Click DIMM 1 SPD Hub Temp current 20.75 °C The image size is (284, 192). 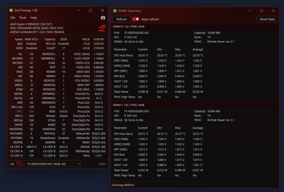143,134
